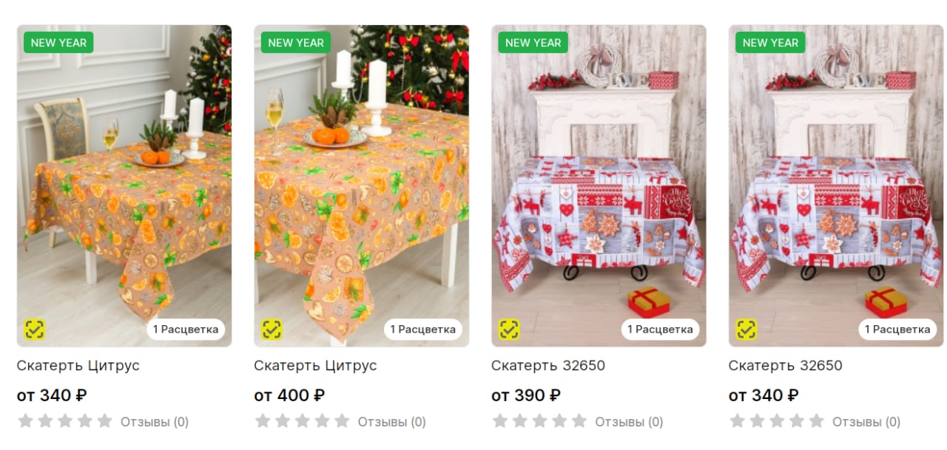Click '1 Расцветка' chip on 390 ₽ Скатерть 32650
The image size is (947, 450).
coord(660,330)
